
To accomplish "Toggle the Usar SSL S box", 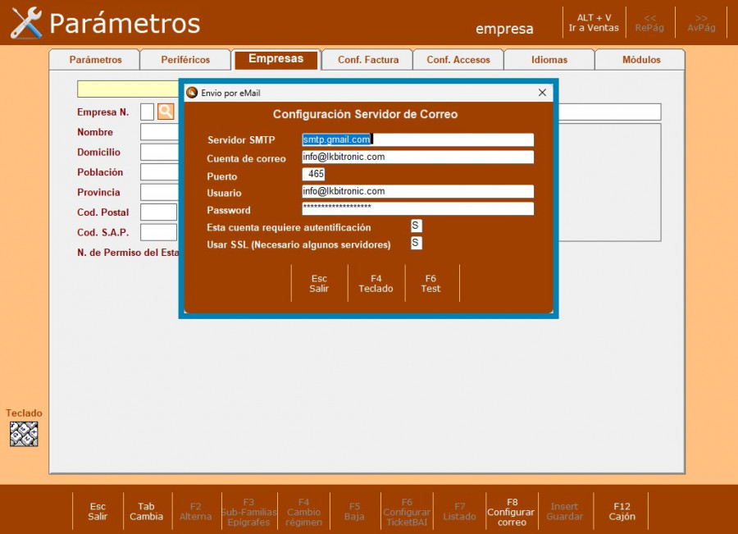I will pyautogui.click(x=416, y=244).
